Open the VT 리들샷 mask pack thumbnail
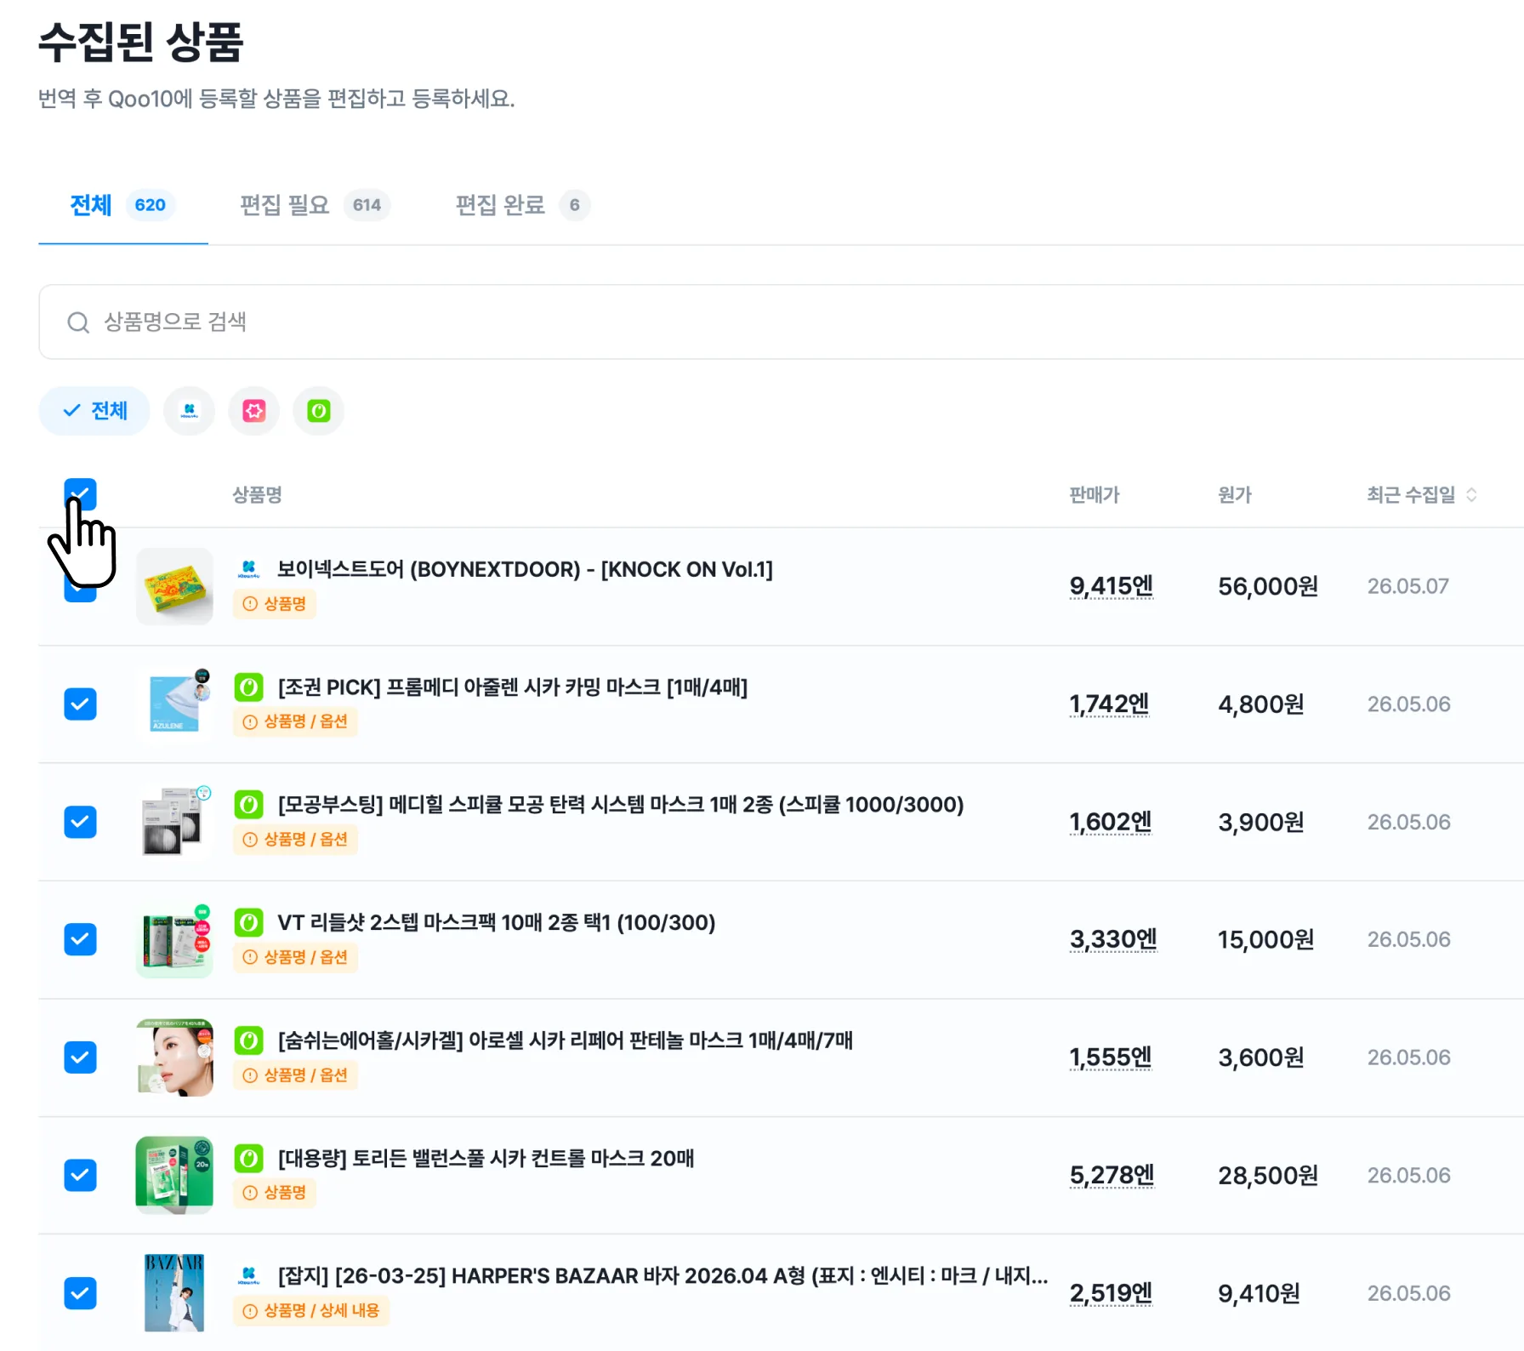Viewport: 1524px width, 1351px height. (x=174, y=939)
